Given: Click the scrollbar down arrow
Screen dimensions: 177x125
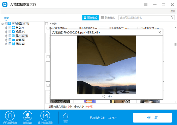Looking at the screenshot, I should (175, 102).
